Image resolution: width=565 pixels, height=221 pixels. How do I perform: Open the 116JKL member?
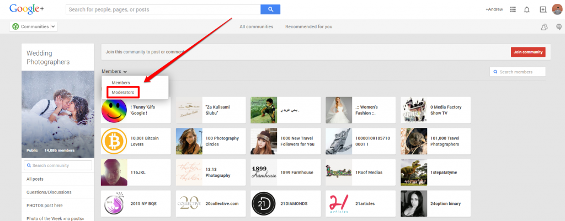coord(136,173)
